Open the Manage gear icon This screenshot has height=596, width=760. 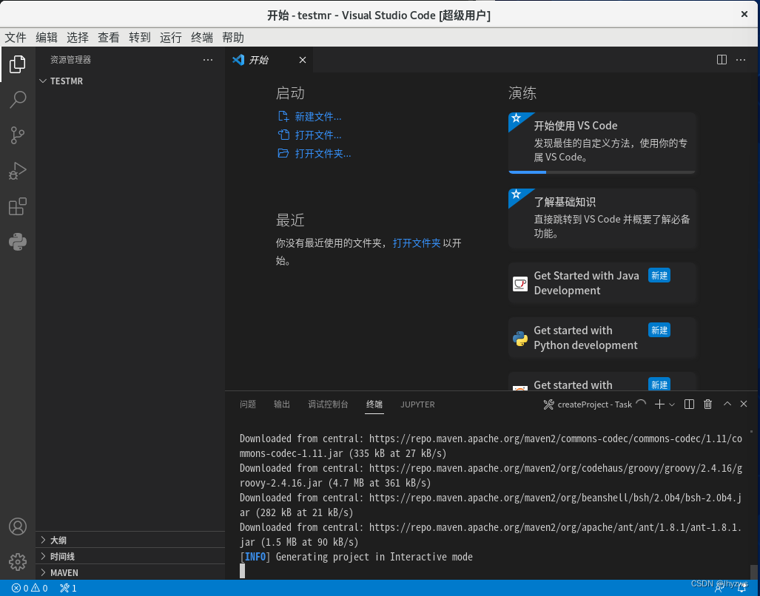tap(18, 562)
